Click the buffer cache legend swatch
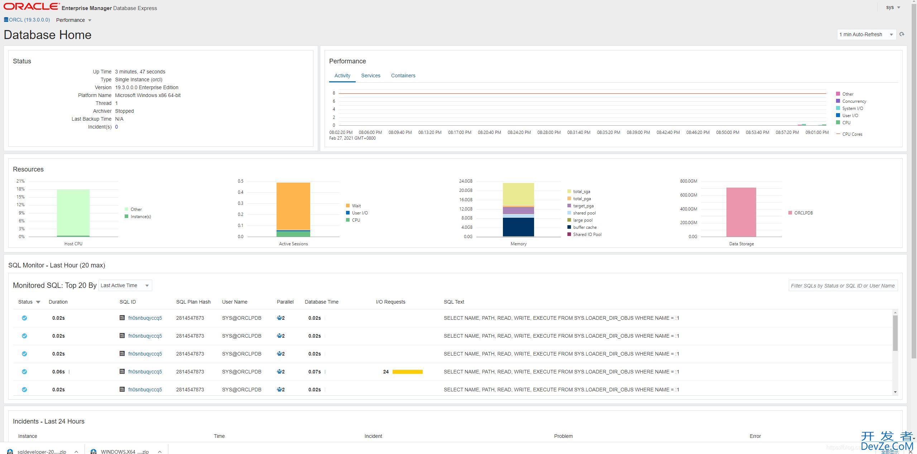917x454 pixels. point(569,227)
